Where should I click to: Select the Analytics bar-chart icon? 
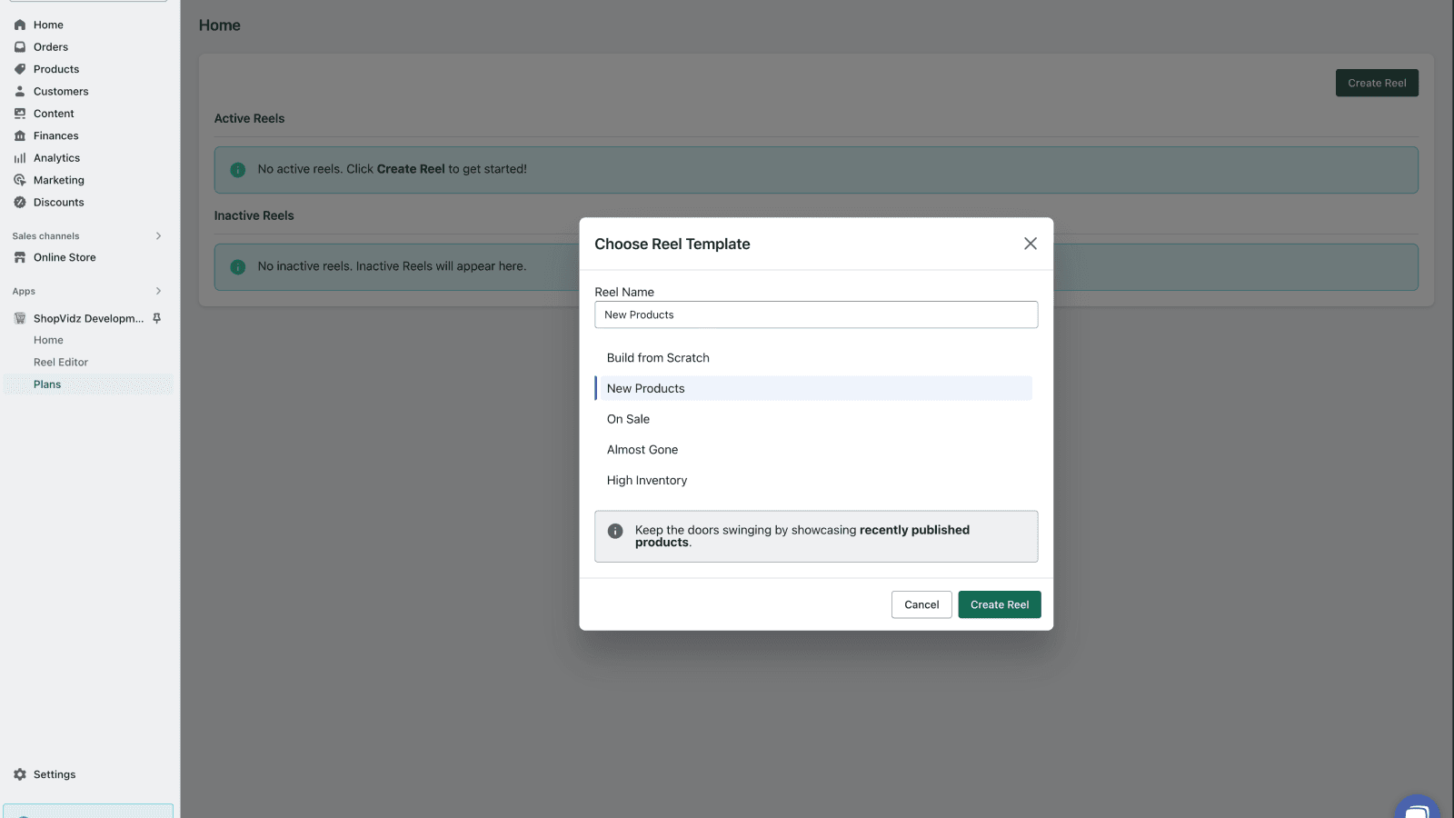(x=20, y=157)
